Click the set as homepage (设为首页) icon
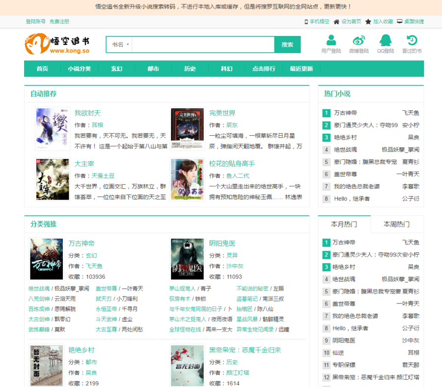This screenshot has width=442, height=387. coord(336,22)
